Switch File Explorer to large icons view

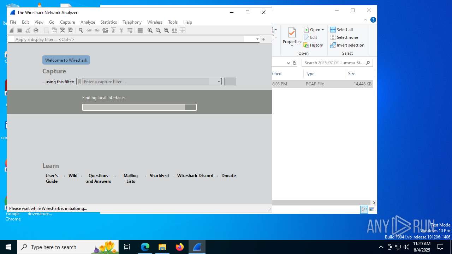[x=372, y=210]
